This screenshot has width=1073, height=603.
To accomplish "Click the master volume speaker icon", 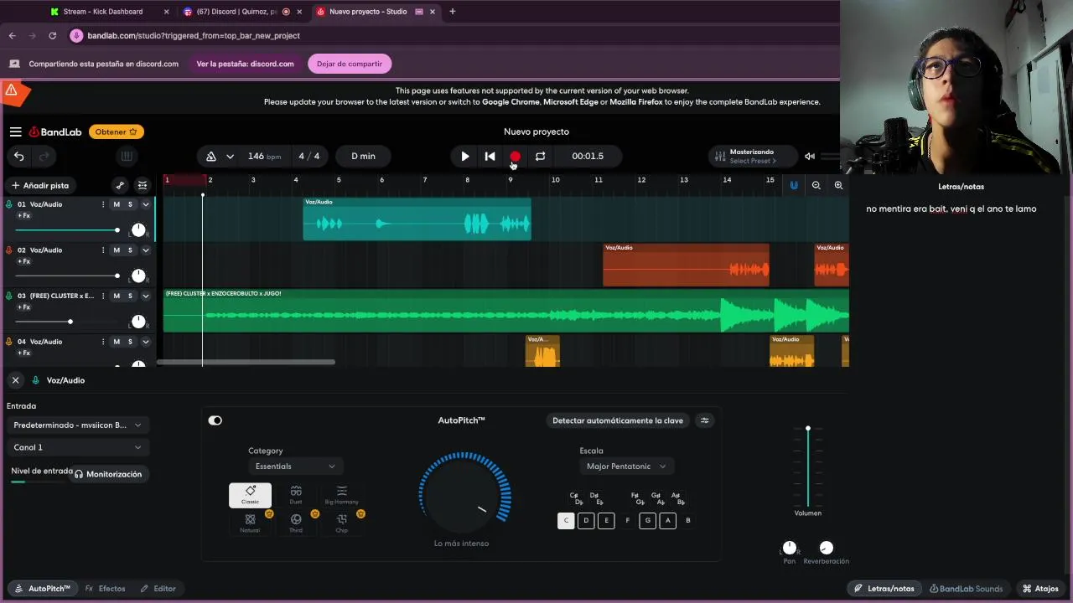I will click(810, 156).
